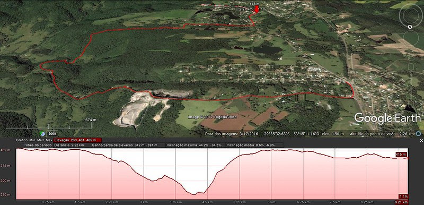424x205 pixels.
Task: Click the red arrow marker on the path
Action: (257, 10)
